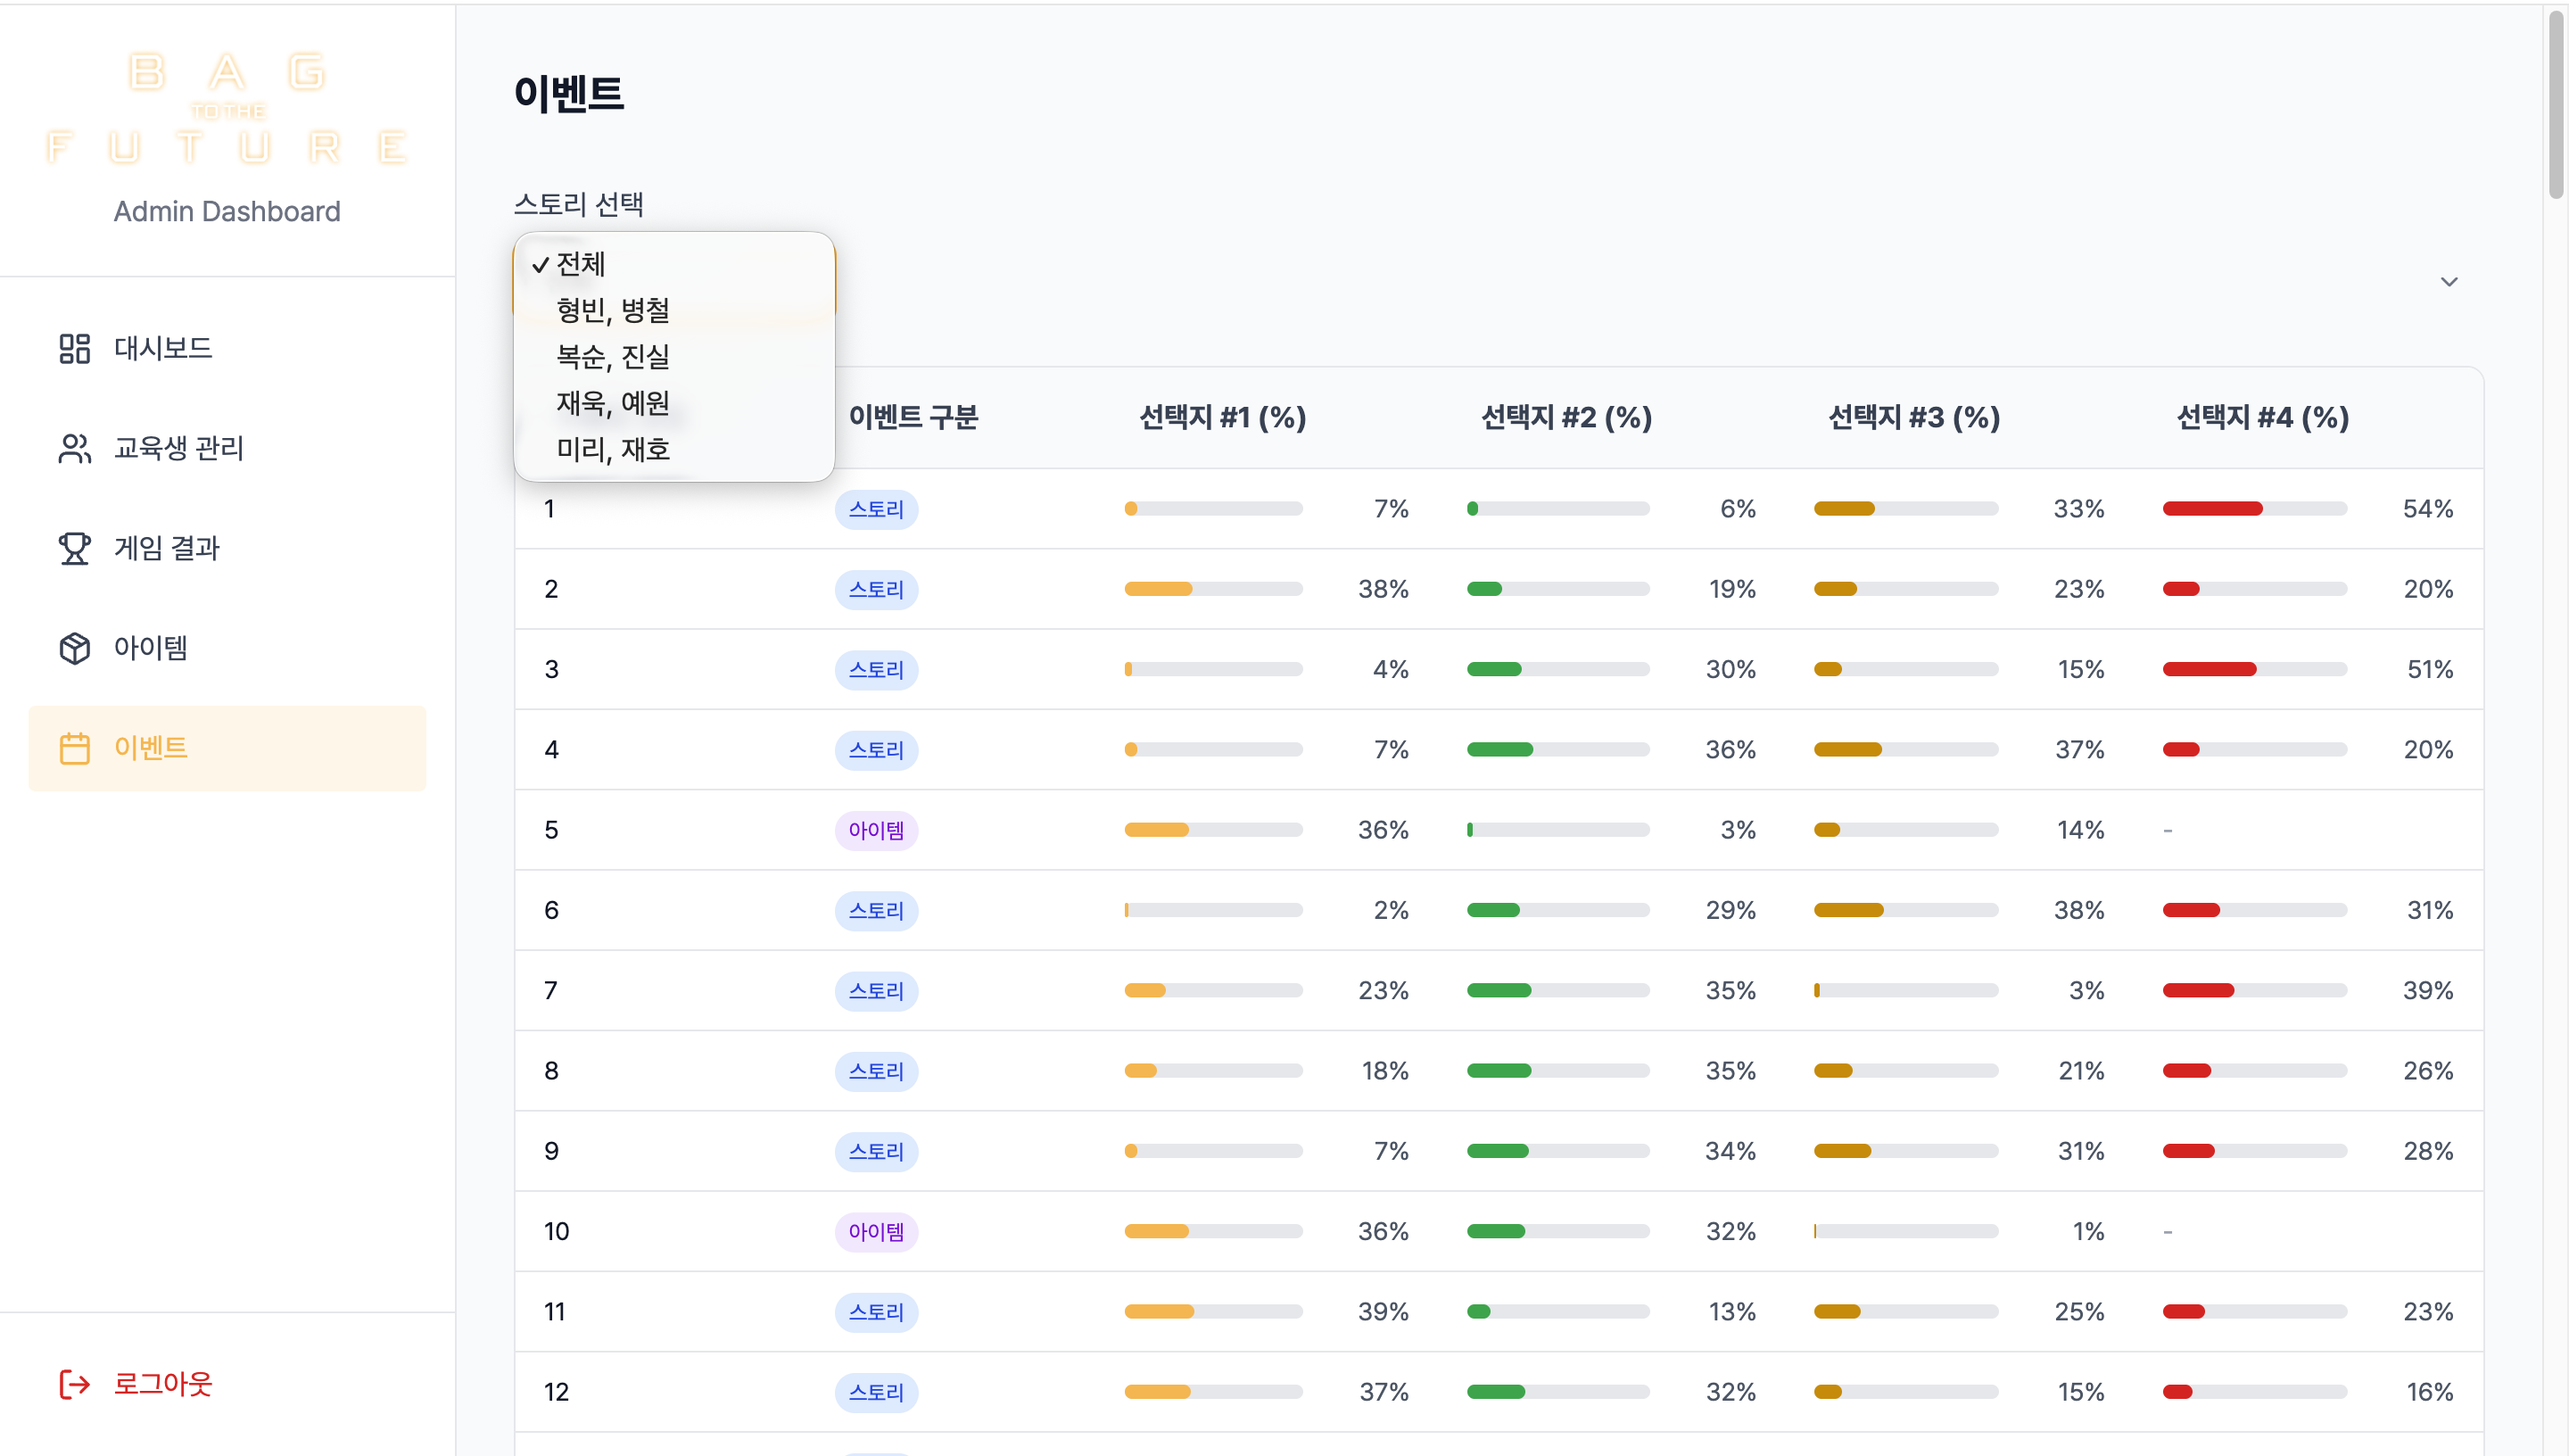Click the red logout arrow icon

(74, 1384)
